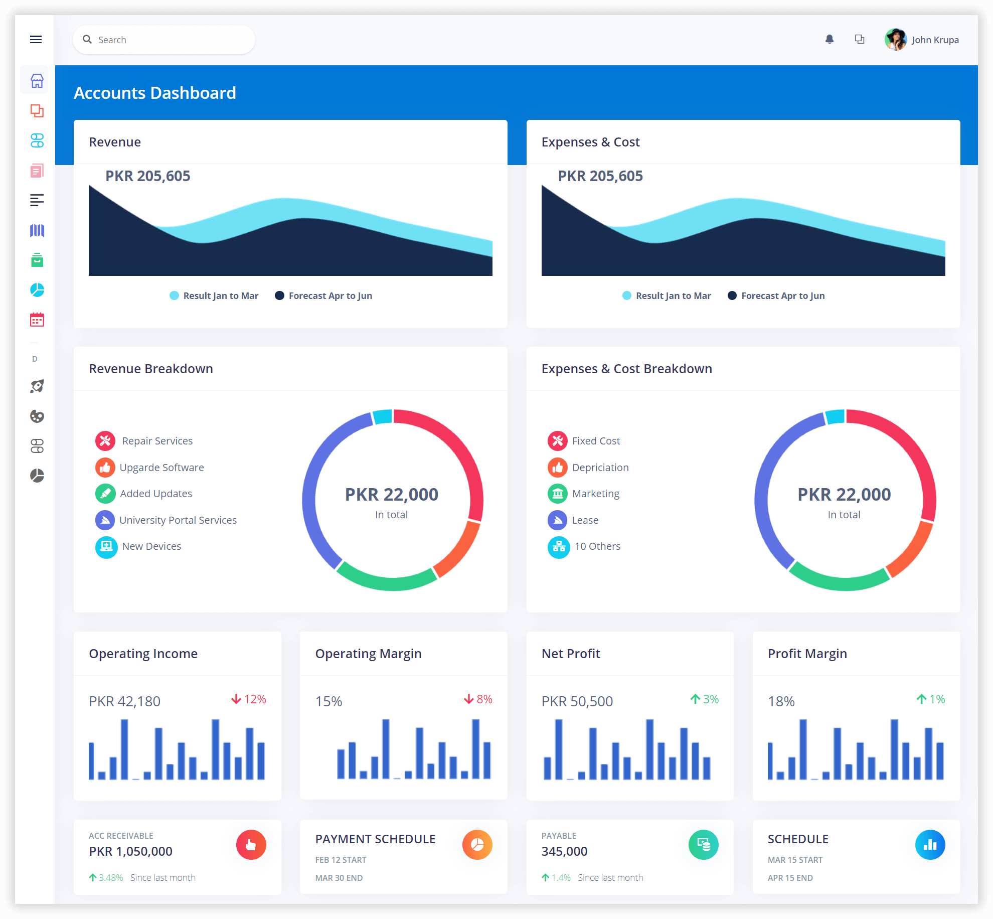The image size is (993, 919).
Task: Click the header overlapping windows icon
Action: 860,39
